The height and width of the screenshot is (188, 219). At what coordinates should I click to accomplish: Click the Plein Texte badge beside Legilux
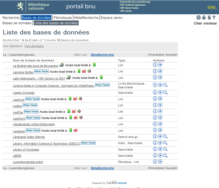(30, 105)
